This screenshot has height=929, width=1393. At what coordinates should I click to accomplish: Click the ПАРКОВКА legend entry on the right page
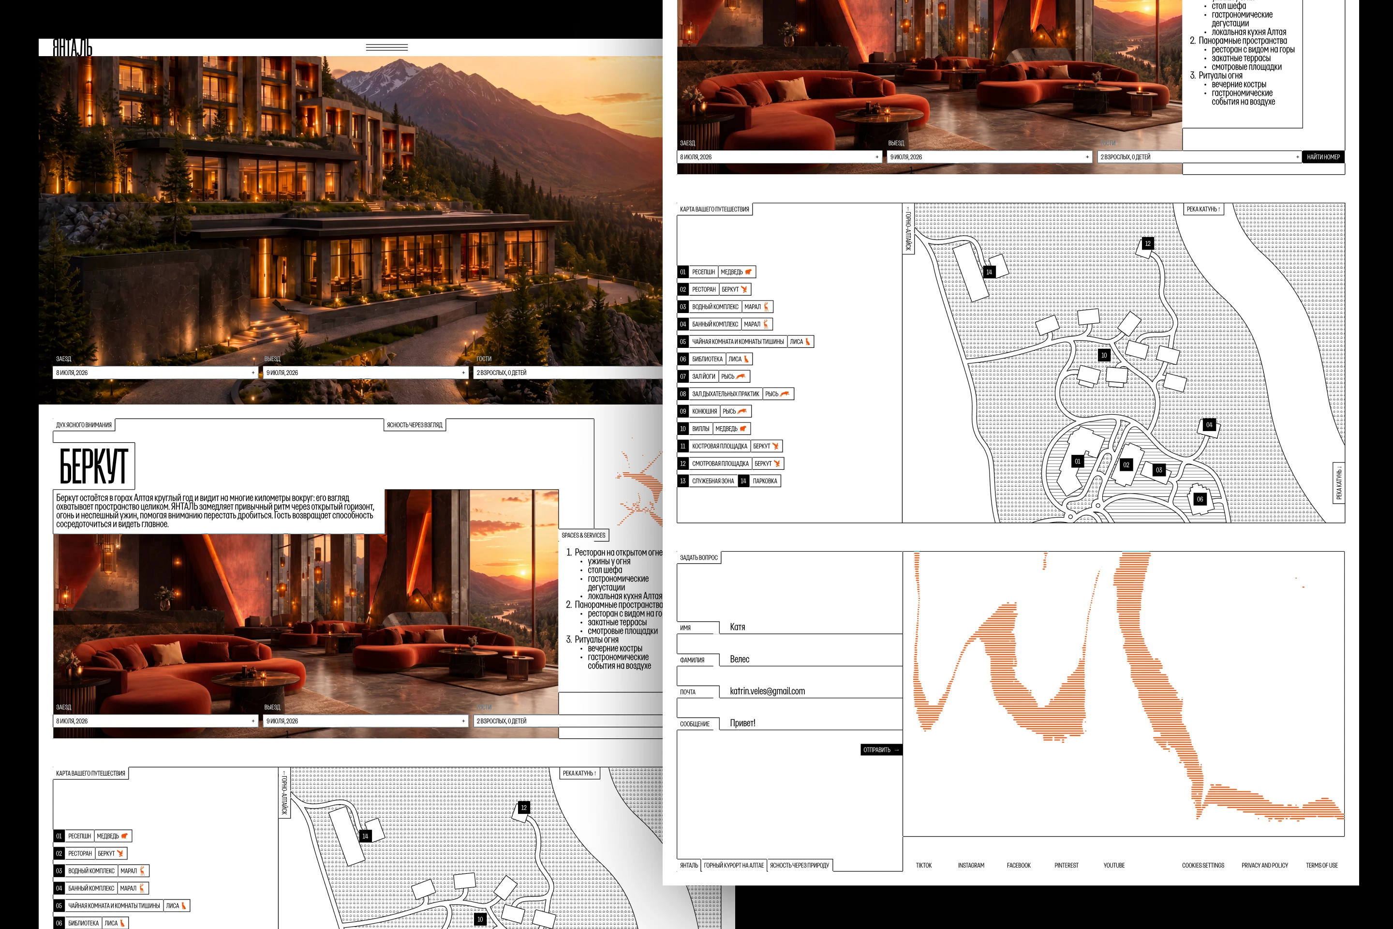(765, 481)
